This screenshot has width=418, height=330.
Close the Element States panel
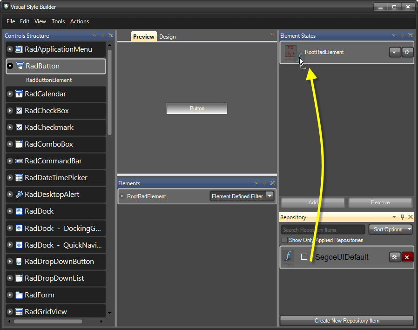pos(411,35)
